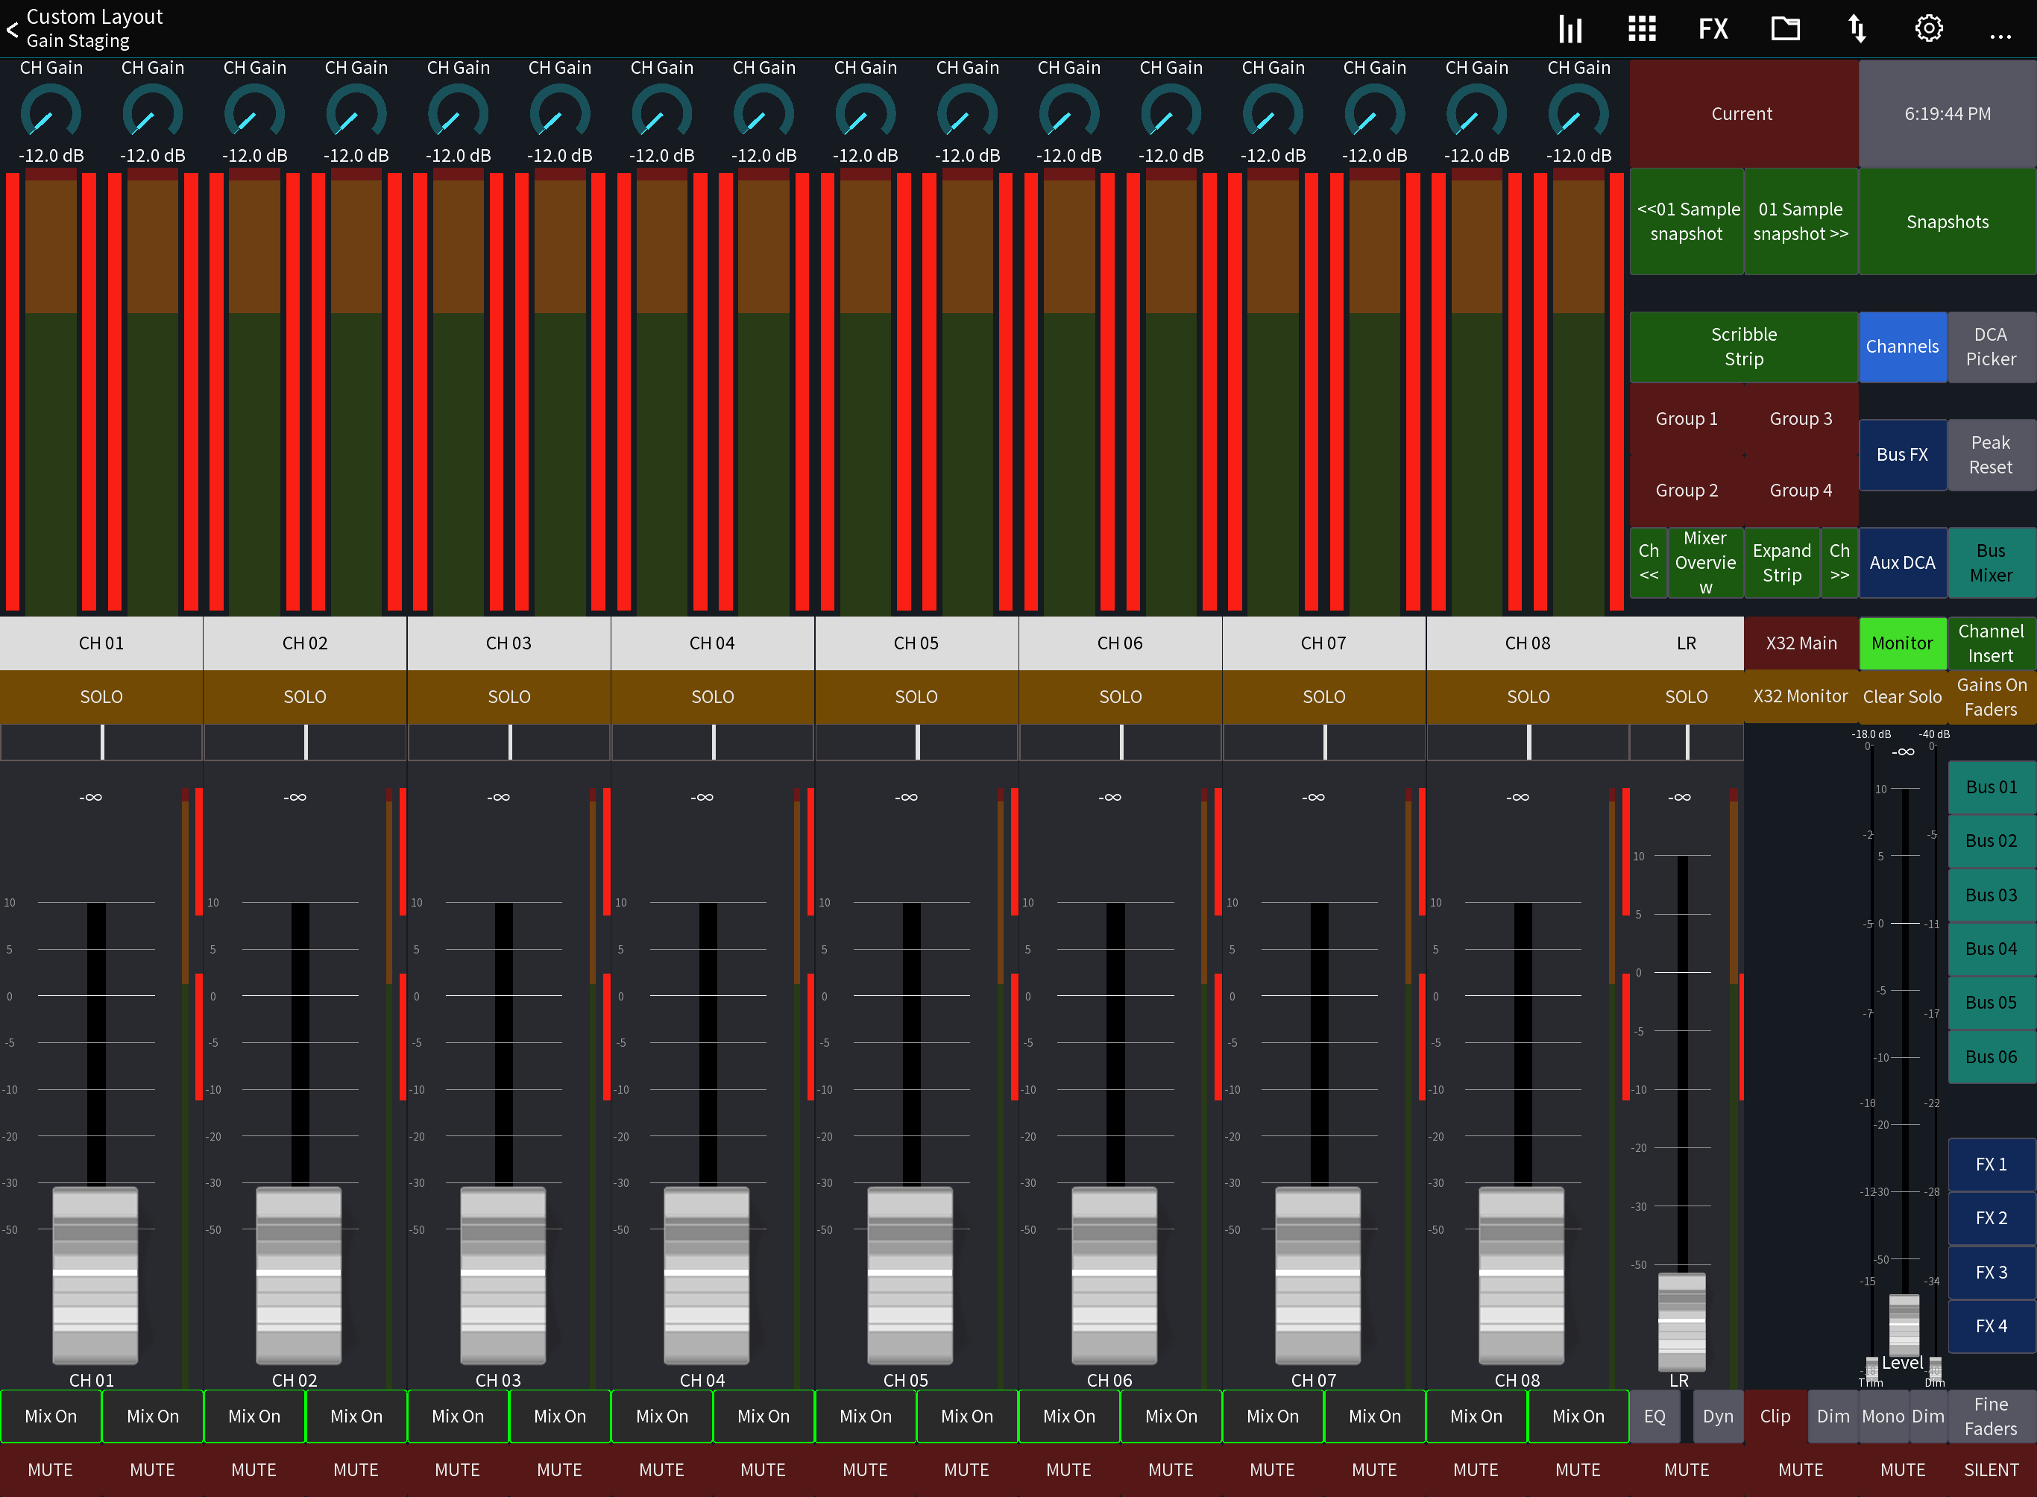The width and height of the screenshot is (2037, 1497).
Task: Enable SOLO on CH 01
Action: [x=101, y=696]
